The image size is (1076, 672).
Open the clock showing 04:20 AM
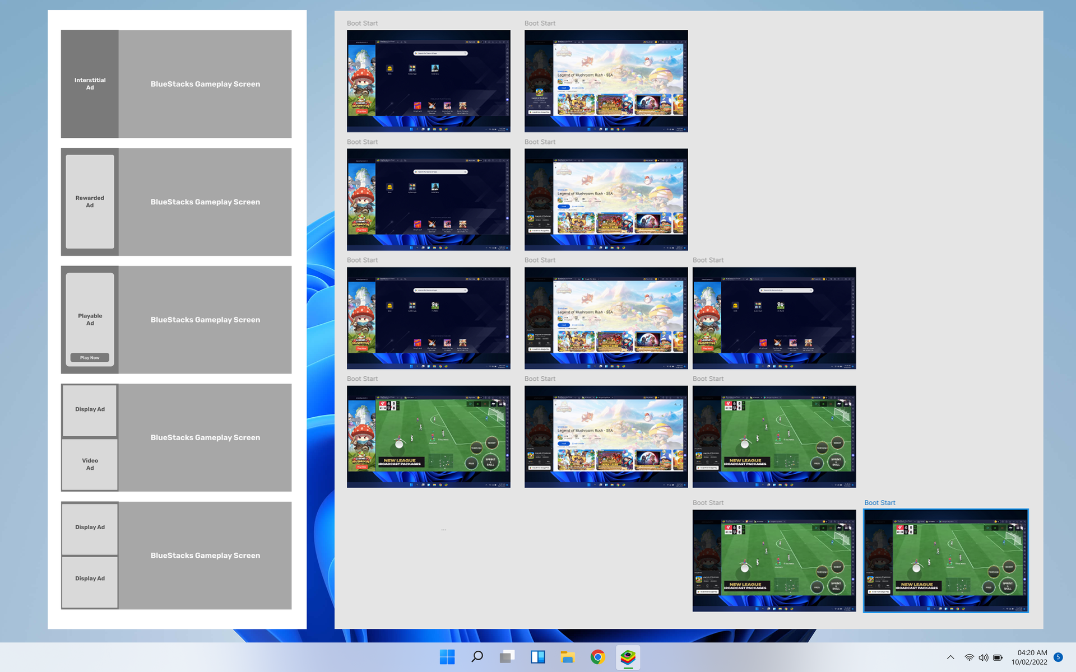click(1029, 657)
